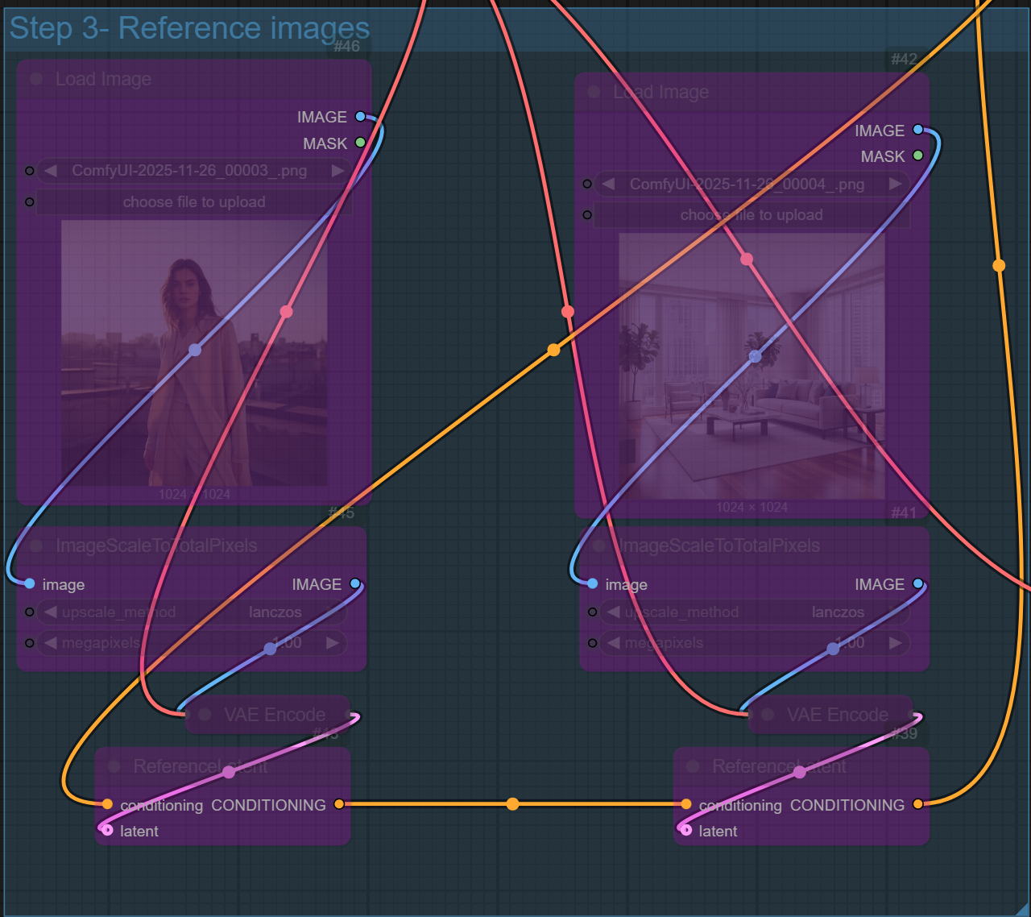
Task: Click MASK output port of Load Image #42
Action: click(917, 156)
